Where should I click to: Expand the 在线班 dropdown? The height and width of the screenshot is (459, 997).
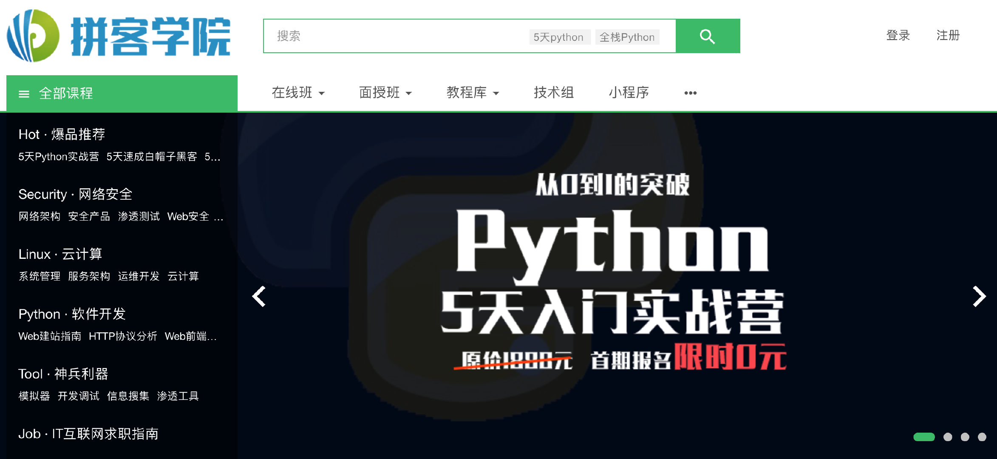tap(298, 92)
